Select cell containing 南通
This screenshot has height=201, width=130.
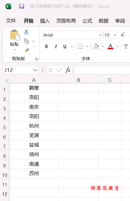(34, 164)
